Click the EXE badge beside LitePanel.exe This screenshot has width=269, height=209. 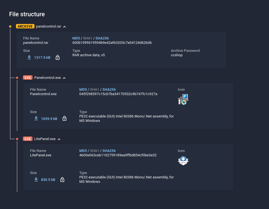click(x=28, y=139)
